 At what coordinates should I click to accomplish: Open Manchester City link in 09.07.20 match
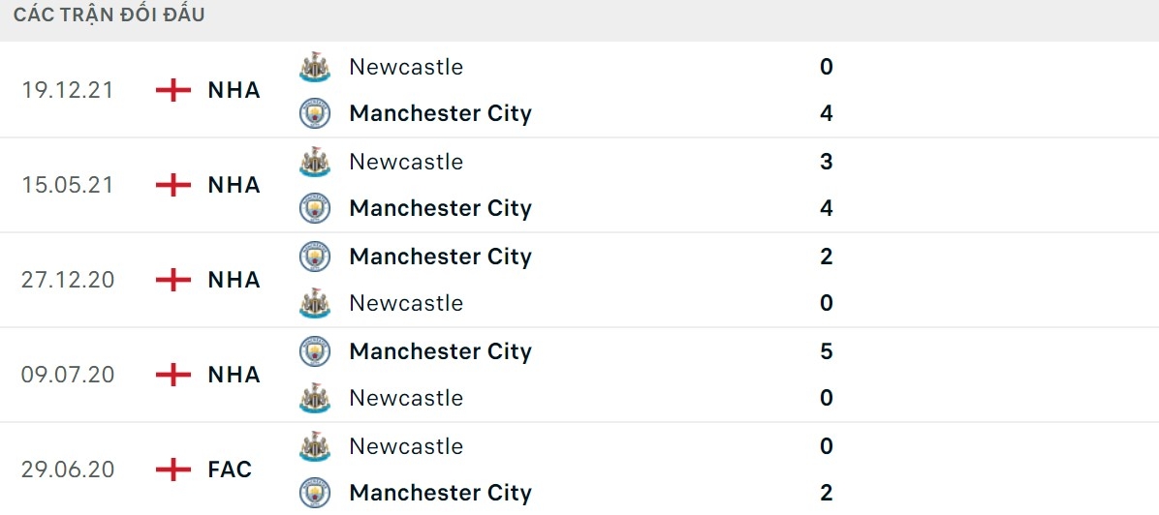tap(440, 351)
